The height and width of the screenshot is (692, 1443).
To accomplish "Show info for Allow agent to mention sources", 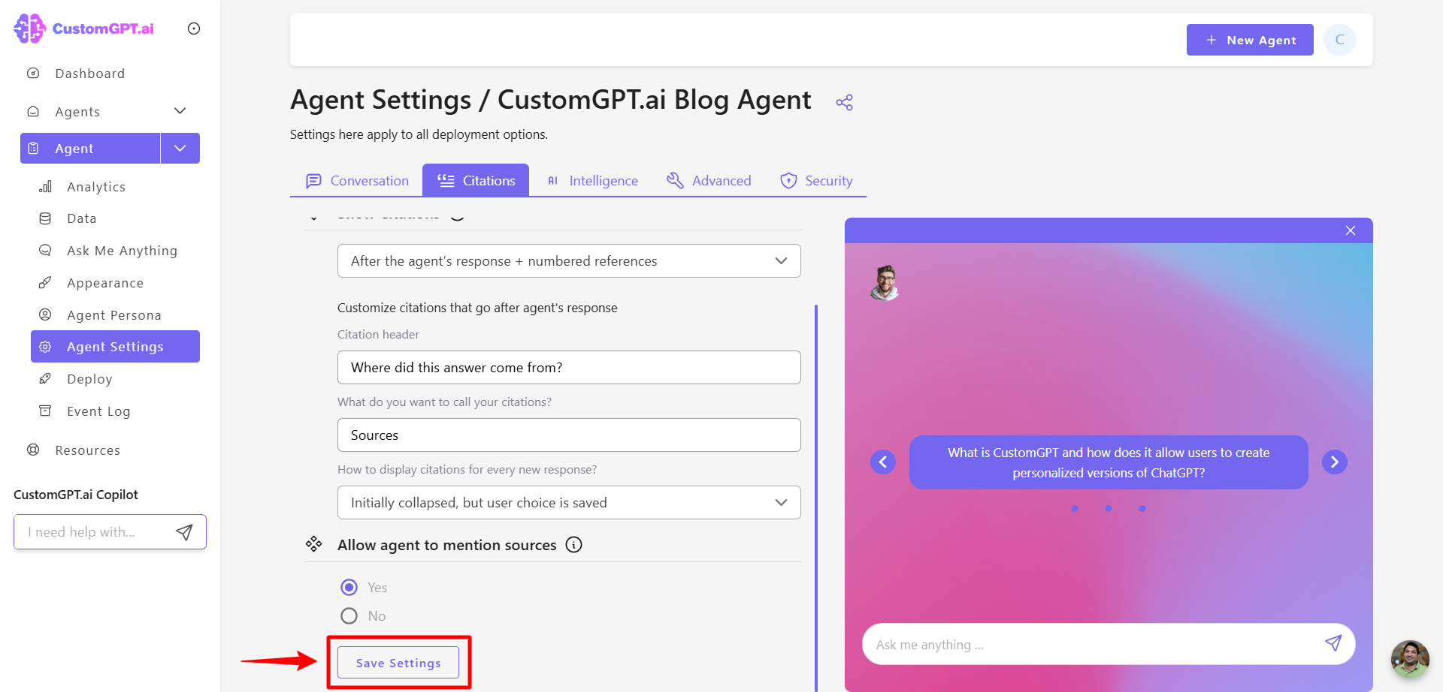I will 574,545.
